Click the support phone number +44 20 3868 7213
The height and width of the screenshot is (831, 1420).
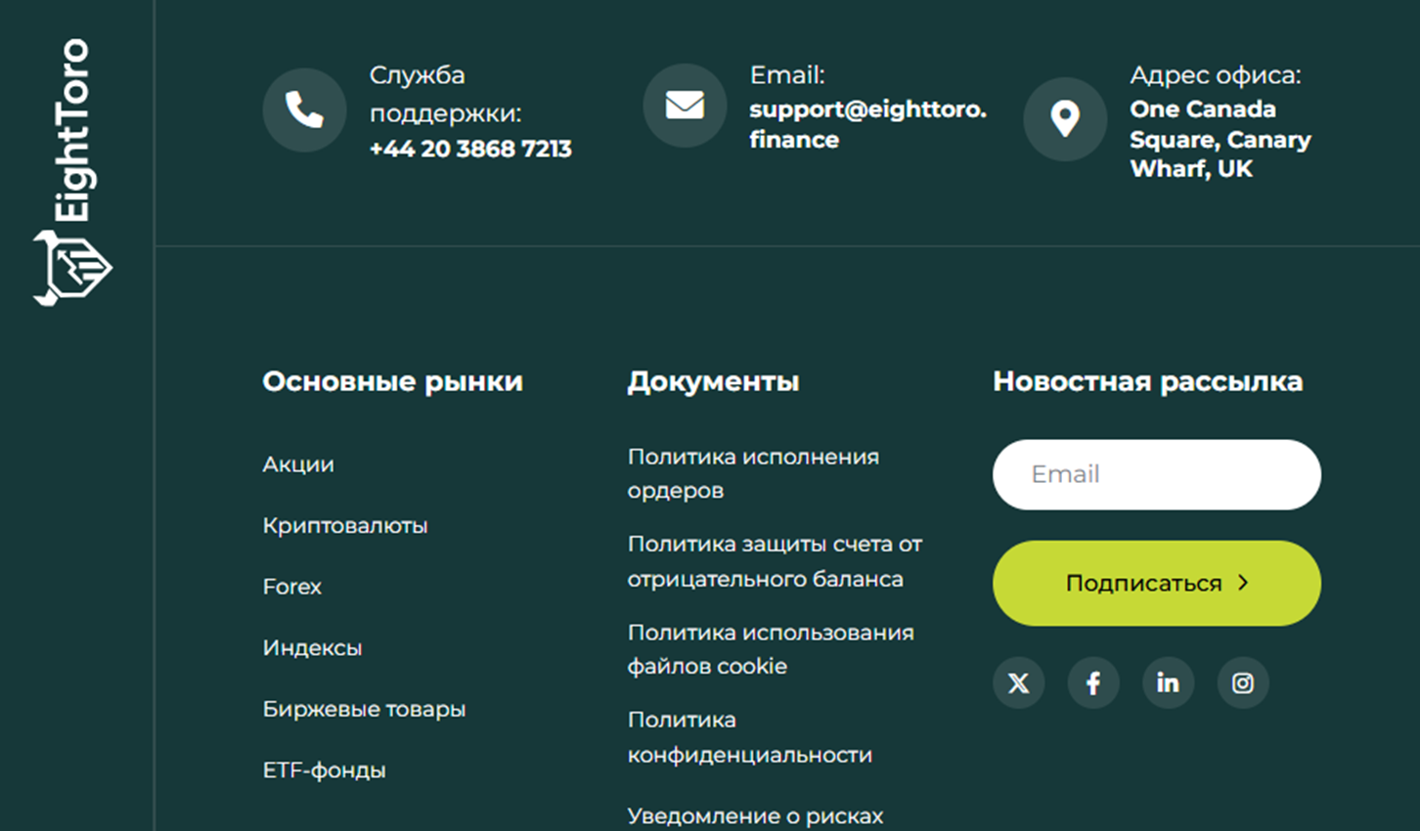(x=470, y=149)
